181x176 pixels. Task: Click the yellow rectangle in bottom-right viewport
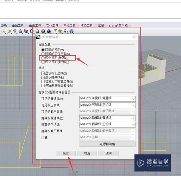(x=154, y=148)
